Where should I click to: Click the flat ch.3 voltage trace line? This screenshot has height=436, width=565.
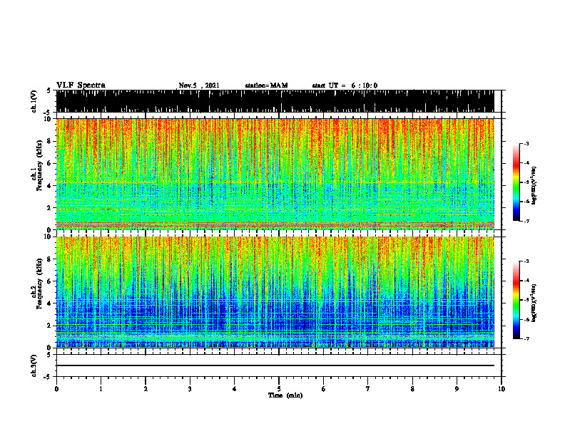point(275,365)
